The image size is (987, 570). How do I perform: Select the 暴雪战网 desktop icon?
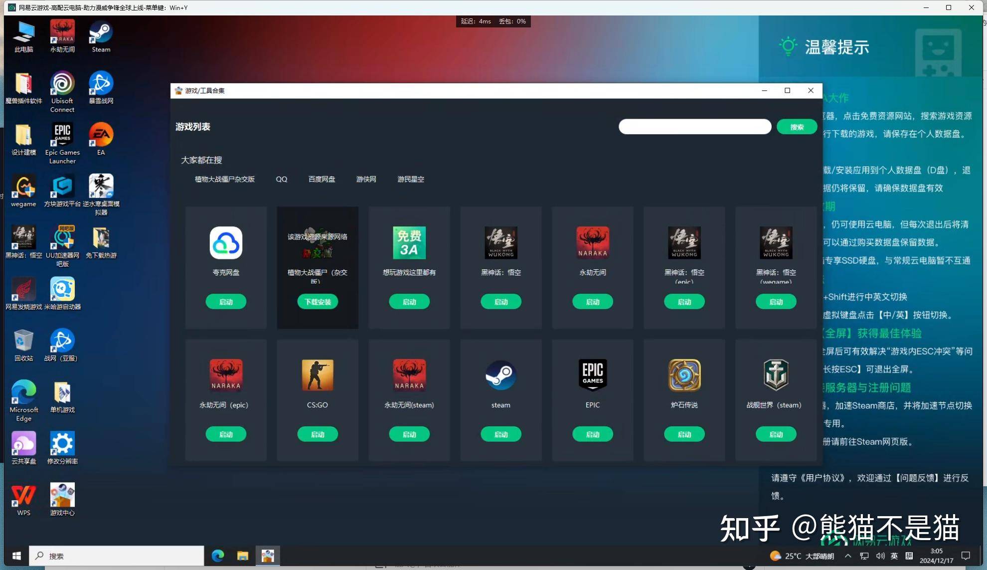click(x=101, y=88)
